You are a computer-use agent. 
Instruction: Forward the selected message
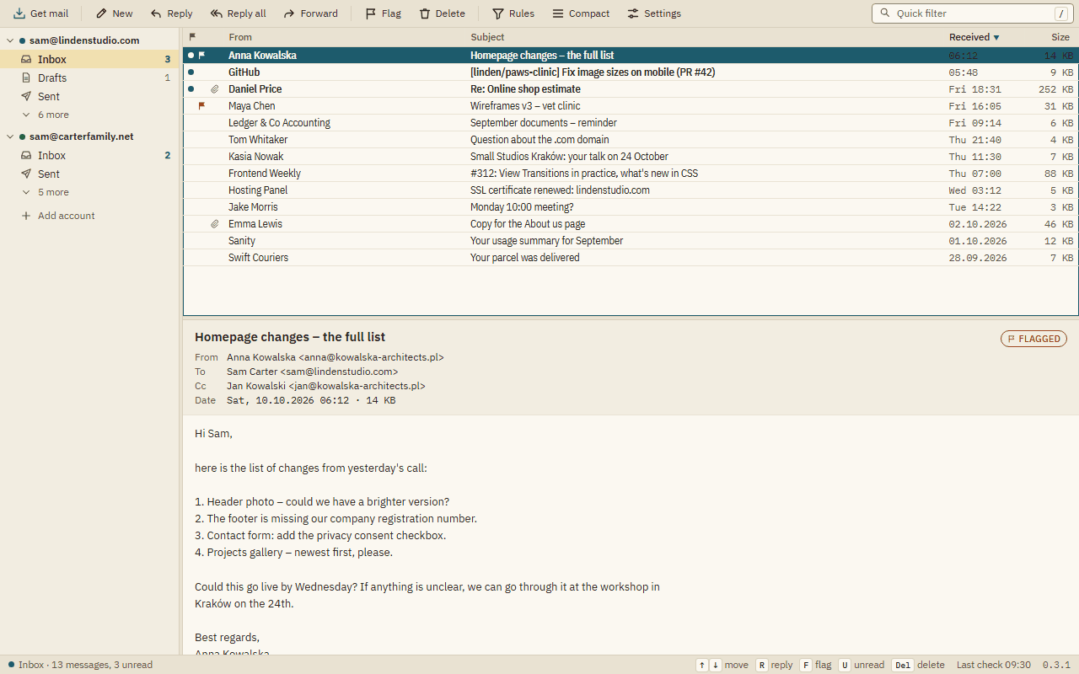(x=310, y=13)
